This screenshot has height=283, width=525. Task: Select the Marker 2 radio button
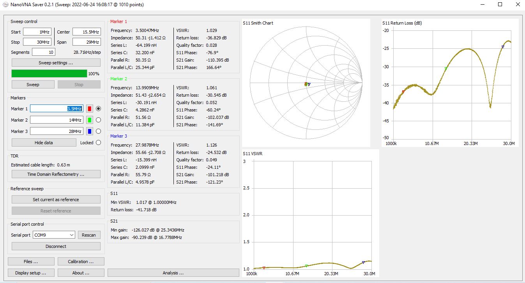pos(98,120)
